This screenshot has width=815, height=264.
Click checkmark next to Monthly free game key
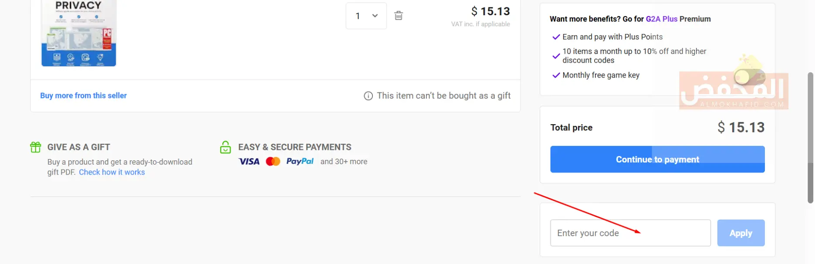[556, 75]
